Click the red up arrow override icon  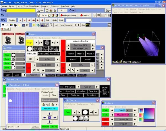(42, 20)
